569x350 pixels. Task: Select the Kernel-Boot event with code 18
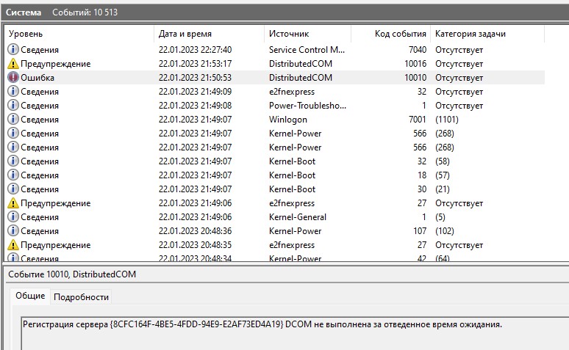pyautogui.click(x=292, y=175)
